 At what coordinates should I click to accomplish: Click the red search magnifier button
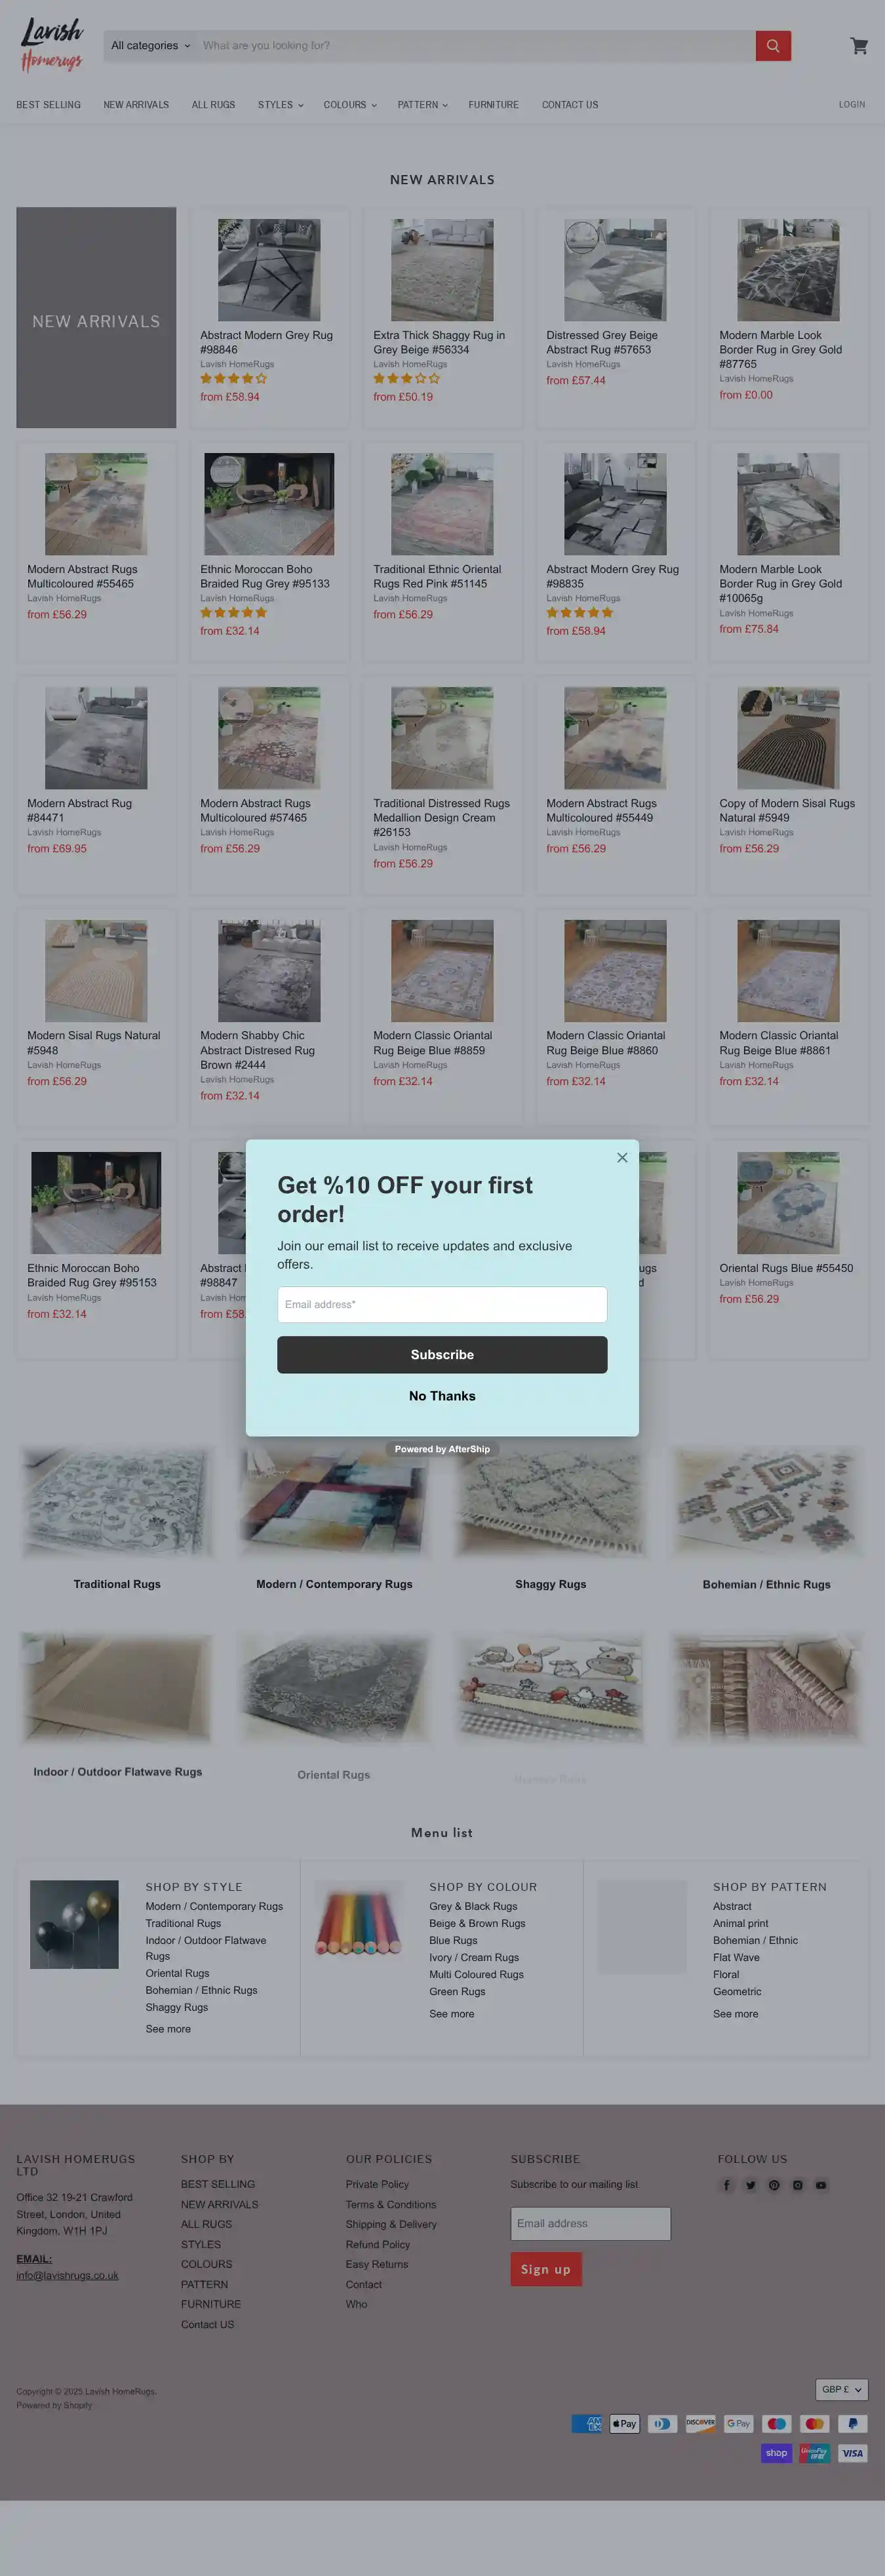773,46
